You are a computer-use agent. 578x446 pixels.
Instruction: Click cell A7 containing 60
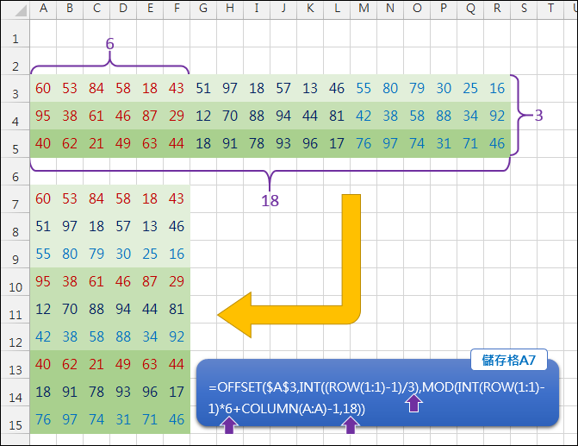pyautogui.click(x=43, y=199)
